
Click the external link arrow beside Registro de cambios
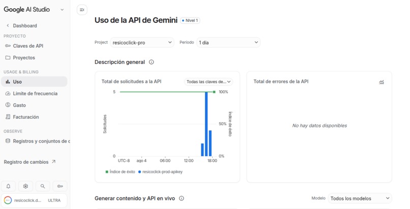pos(53,162)
